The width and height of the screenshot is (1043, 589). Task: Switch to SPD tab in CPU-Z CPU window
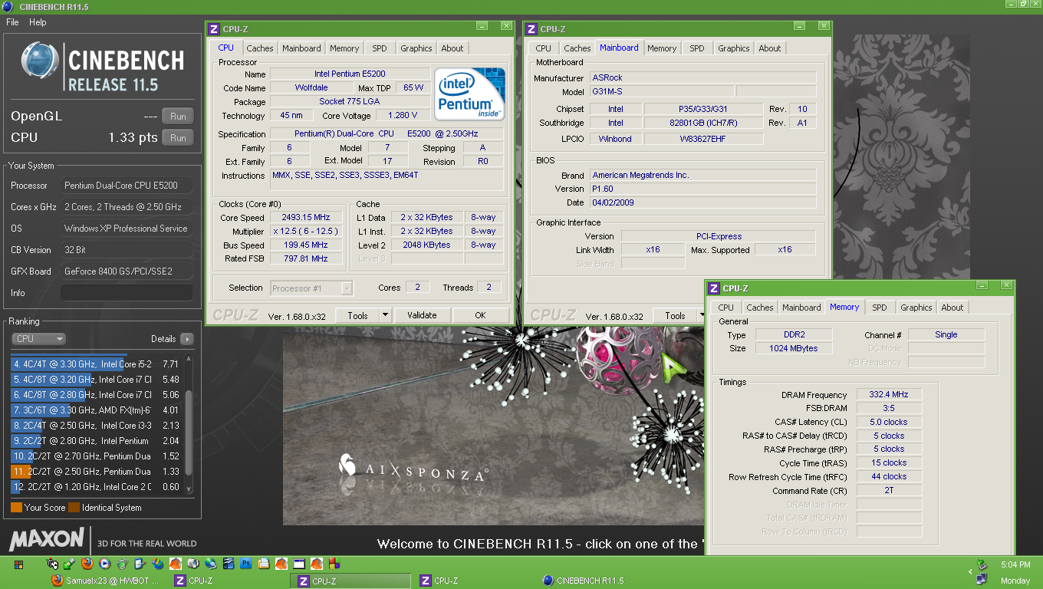coord(380,48)
